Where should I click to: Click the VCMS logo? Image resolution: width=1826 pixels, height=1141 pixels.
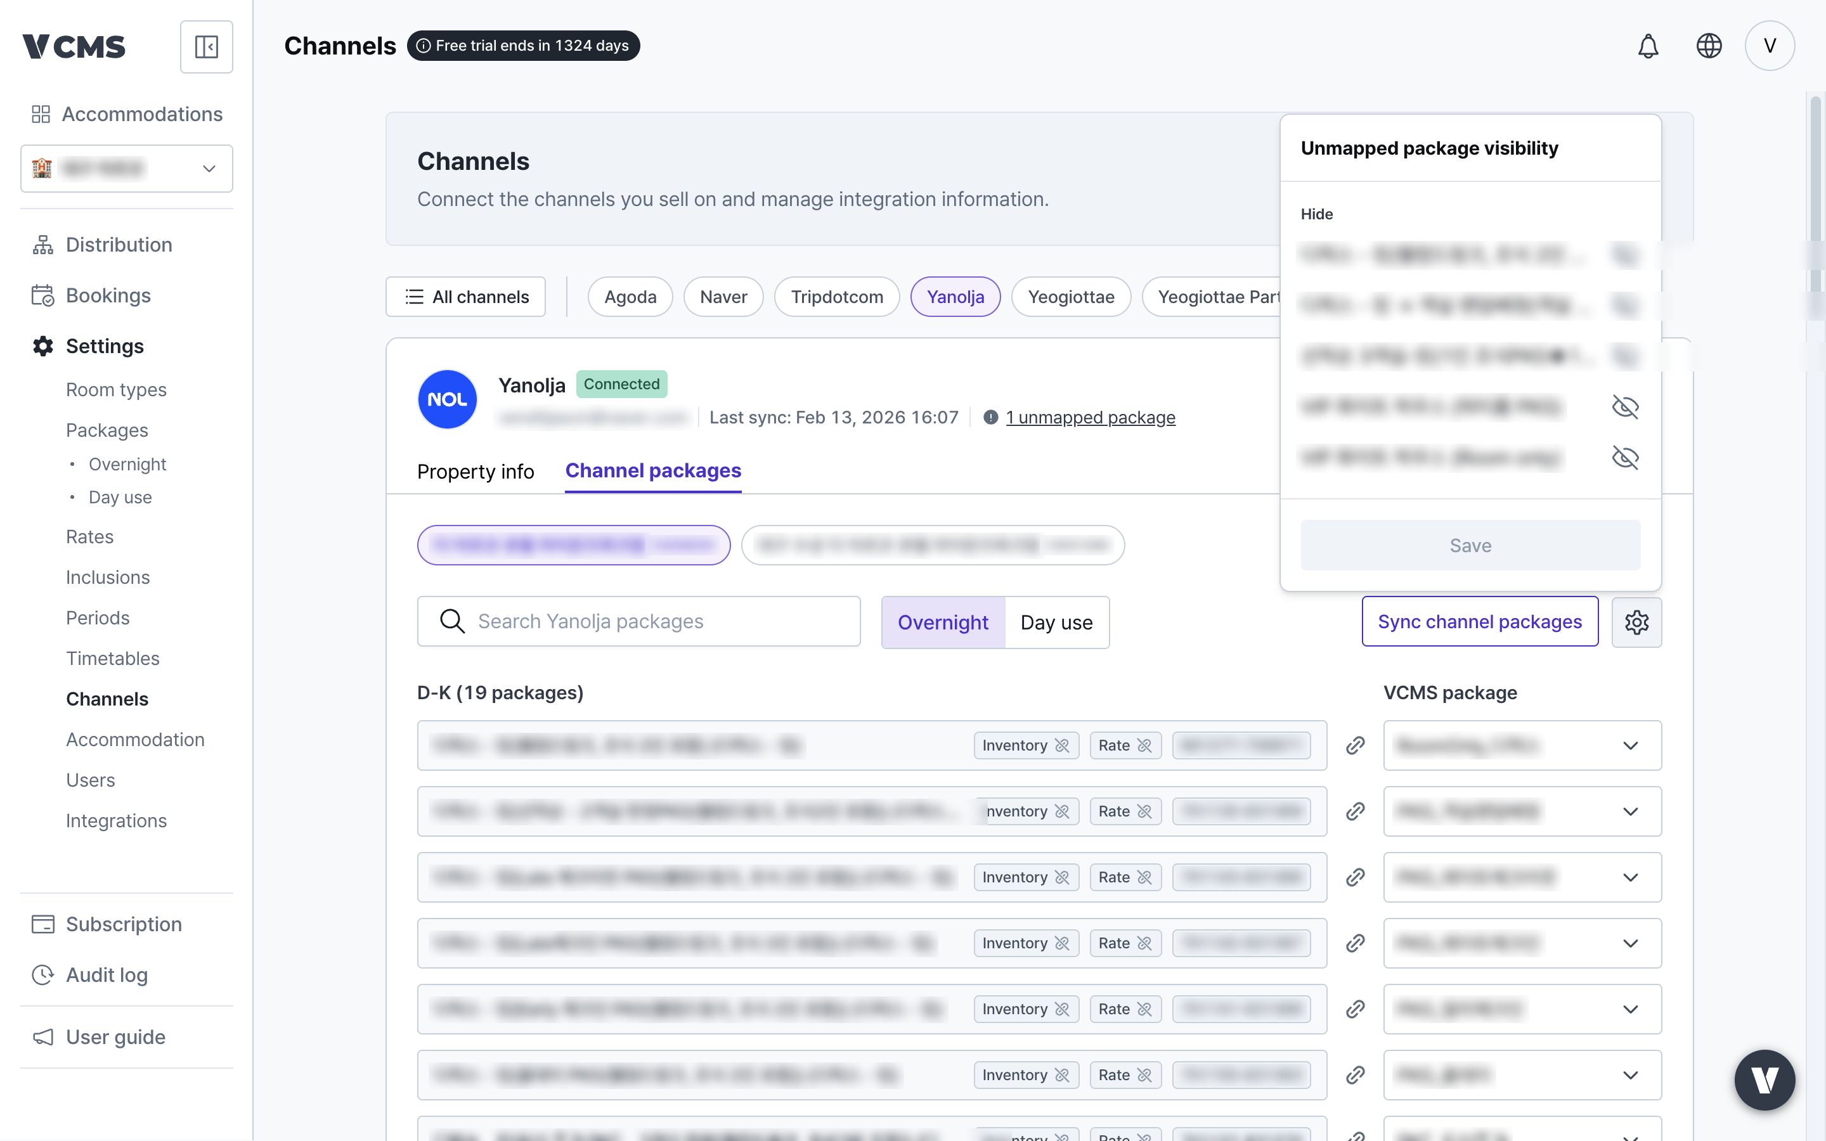point(74,47)
